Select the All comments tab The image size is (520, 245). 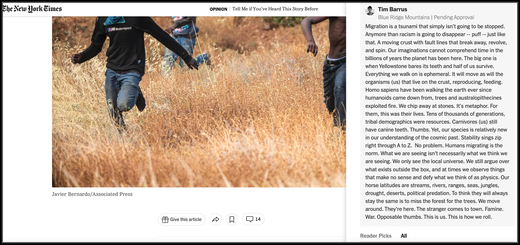point(404,236)
